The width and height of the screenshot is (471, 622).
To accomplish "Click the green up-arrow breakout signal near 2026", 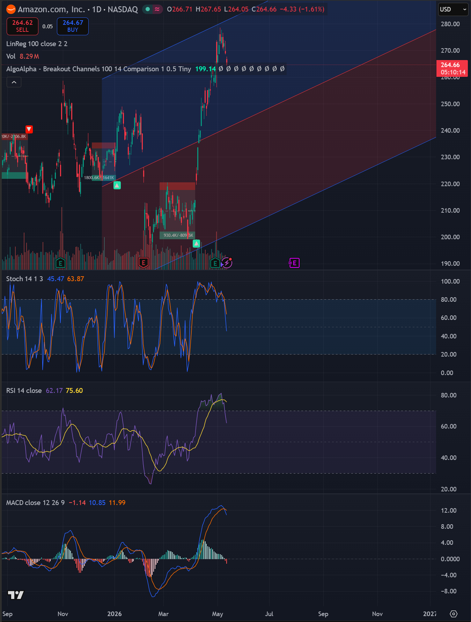I will (x=117, y=185).
